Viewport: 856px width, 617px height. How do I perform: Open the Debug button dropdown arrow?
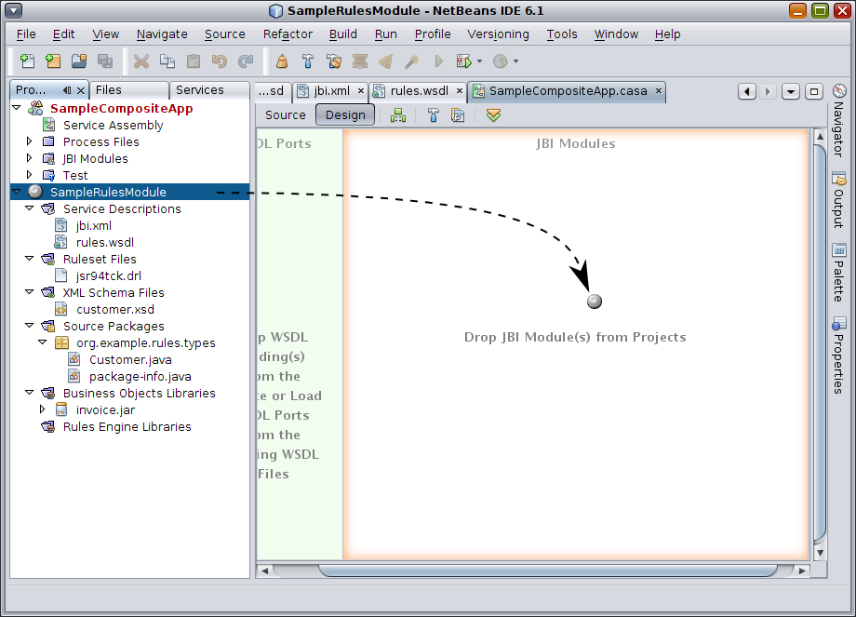[x=480, y=61]
